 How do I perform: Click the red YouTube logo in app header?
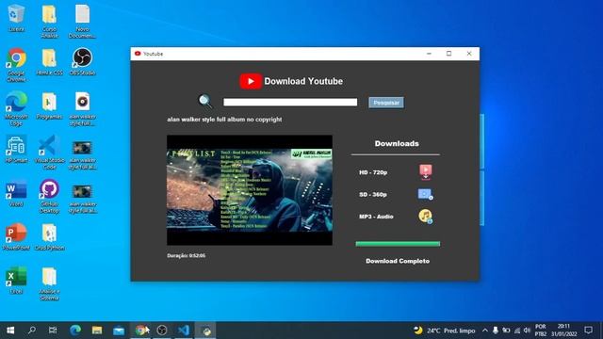[251, 81]
